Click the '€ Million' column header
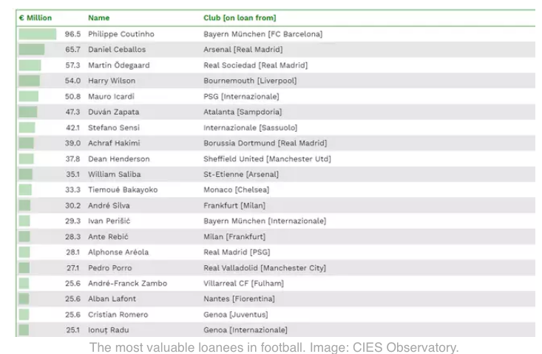The image size is (542, 354). coord(35,18)
